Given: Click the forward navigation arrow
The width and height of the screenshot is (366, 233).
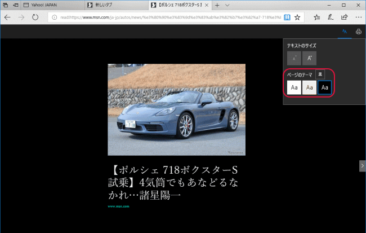Looking at the screenshot, I should [x=21, y=17].
